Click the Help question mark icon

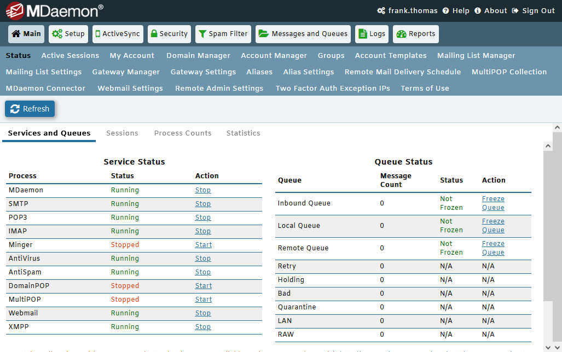pos(445,11)
